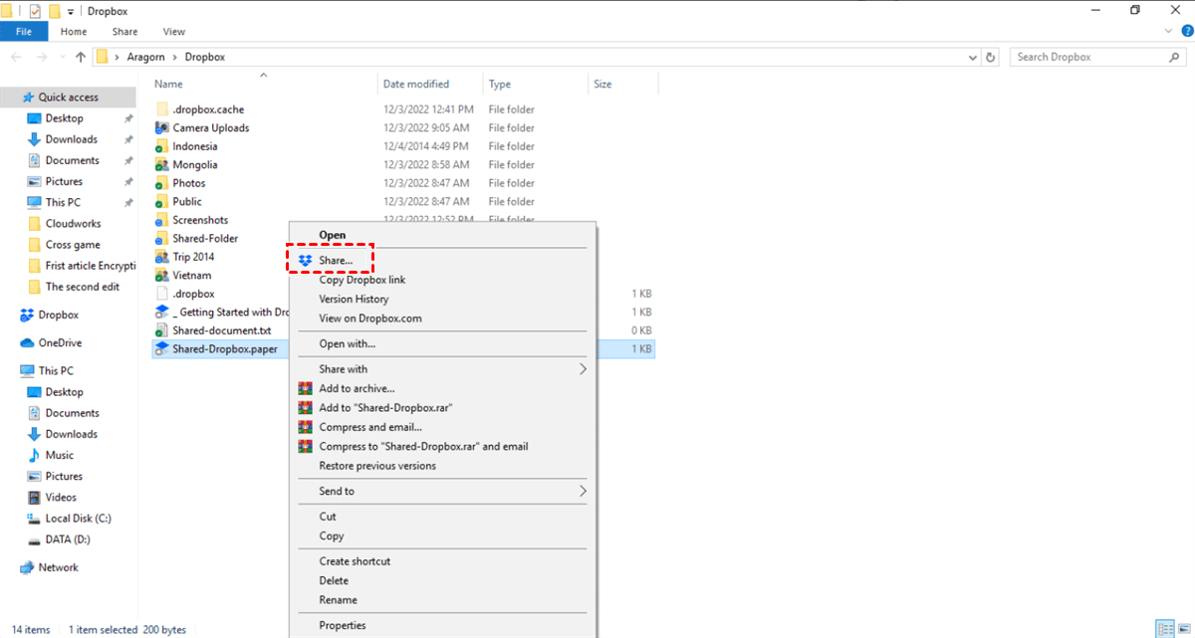Click the Back navigation arrow
Screen dimensions: 1195x638
tap(16, 57)
